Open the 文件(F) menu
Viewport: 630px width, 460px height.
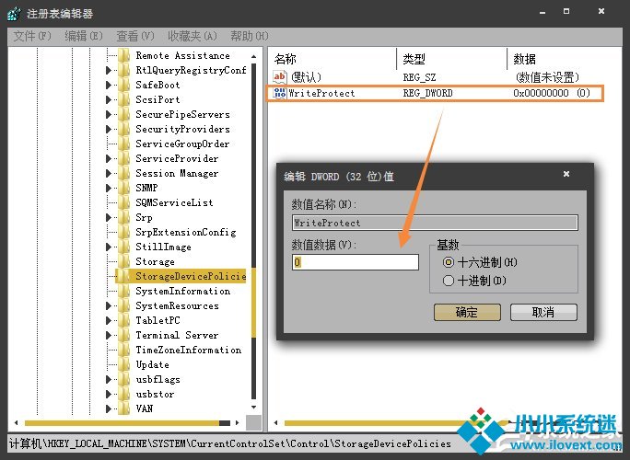pos(32,36)
